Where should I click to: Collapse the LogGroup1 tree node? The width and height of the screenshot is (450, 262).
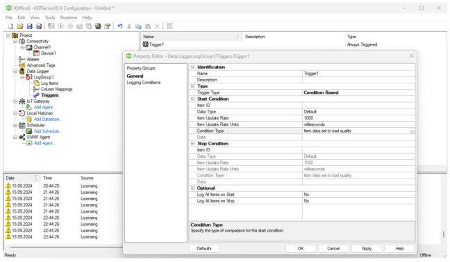[22, 77]
